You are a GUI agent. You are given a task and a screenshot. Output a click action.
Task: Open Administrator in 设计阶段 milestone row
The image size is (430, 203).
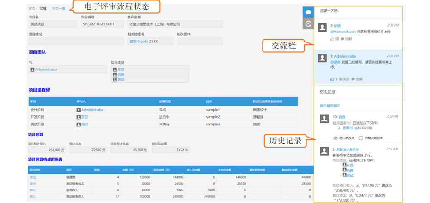pos(92,110)
